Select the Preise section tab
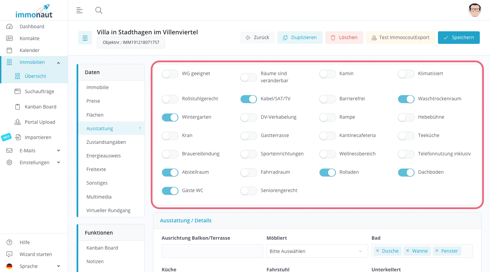Viewport: 490px width, 272px height. [93, 101]
